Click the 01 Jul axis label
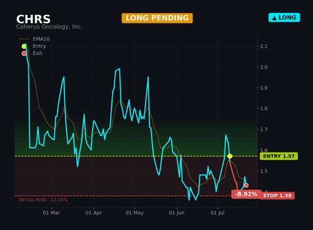 tap(217, 213)
